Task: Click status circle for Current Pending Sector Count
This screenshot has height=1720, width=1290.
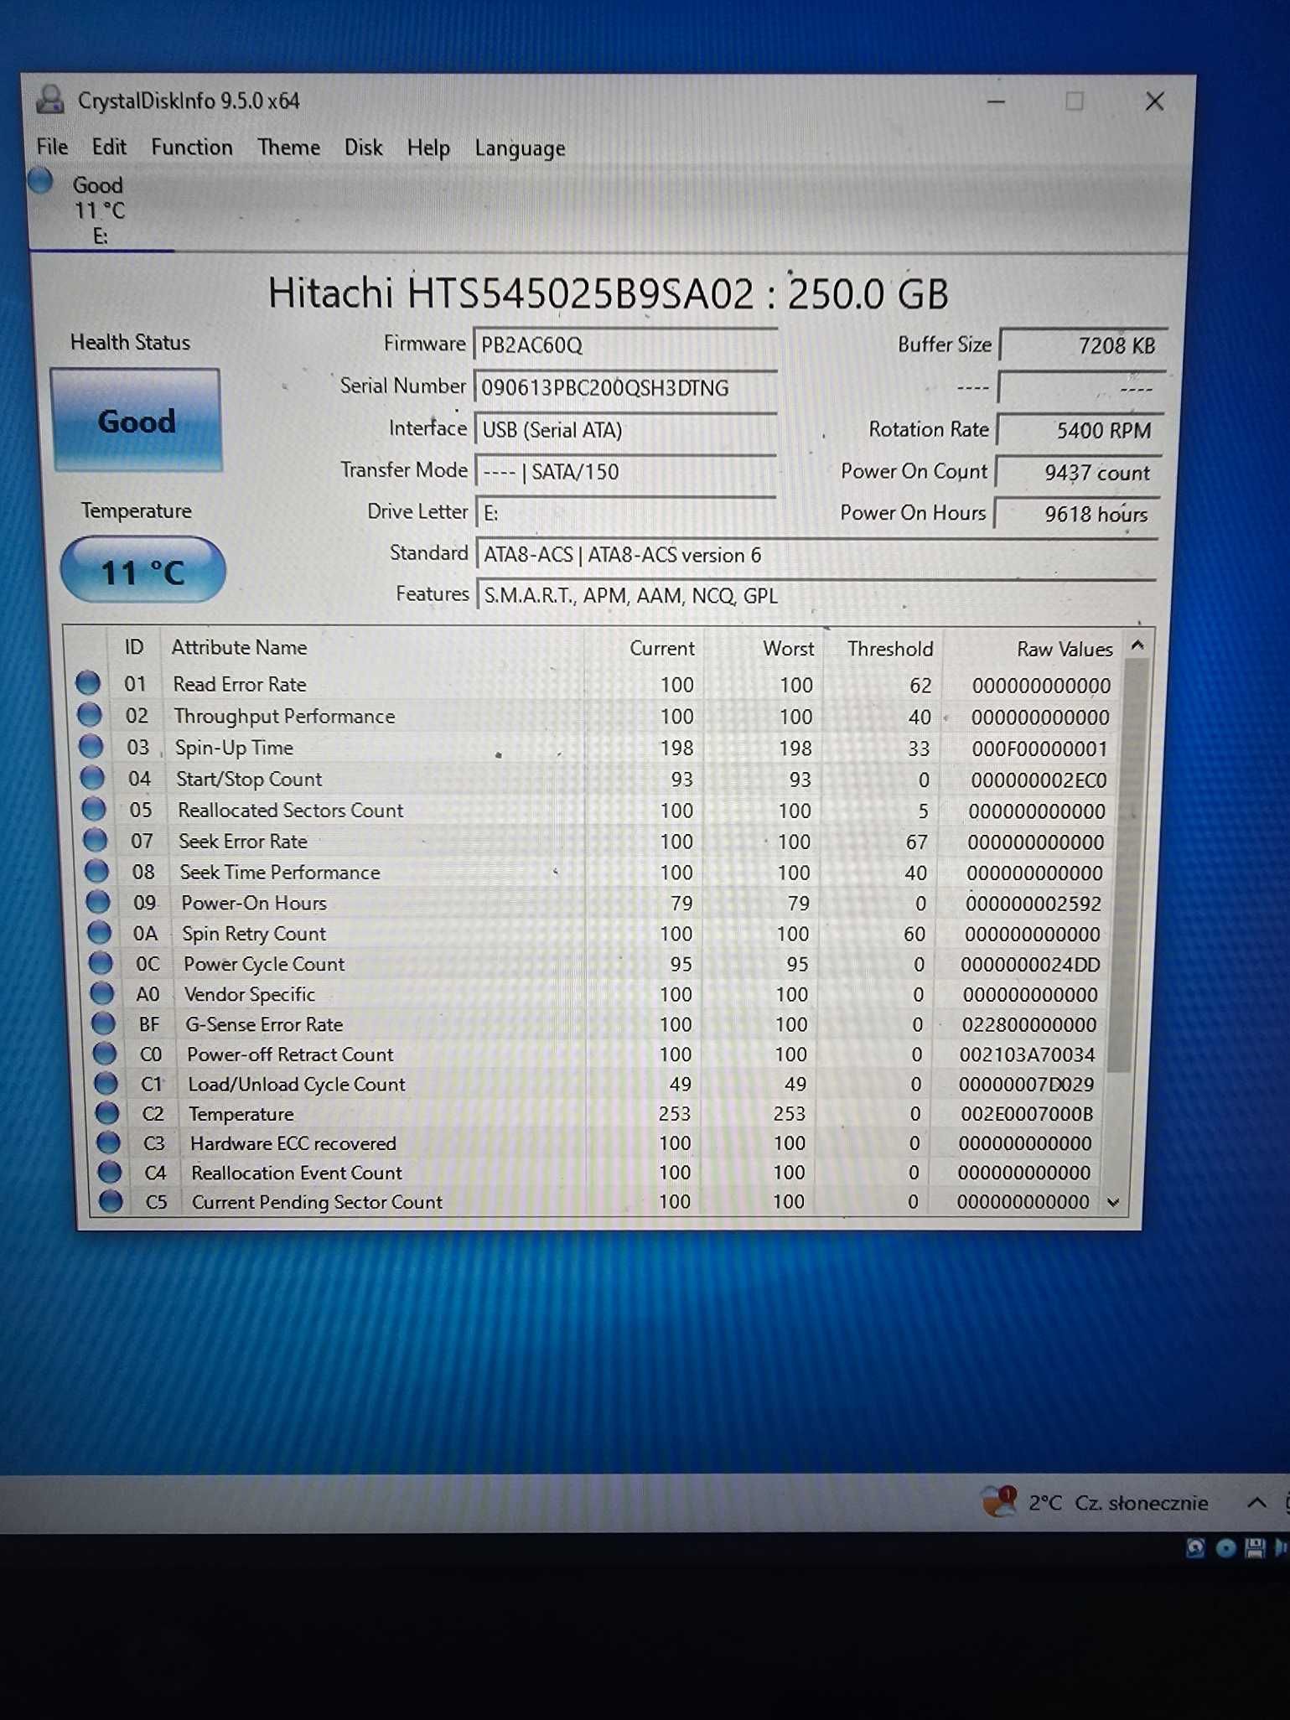Action: pyautogui.click(x=111, y=1200)
